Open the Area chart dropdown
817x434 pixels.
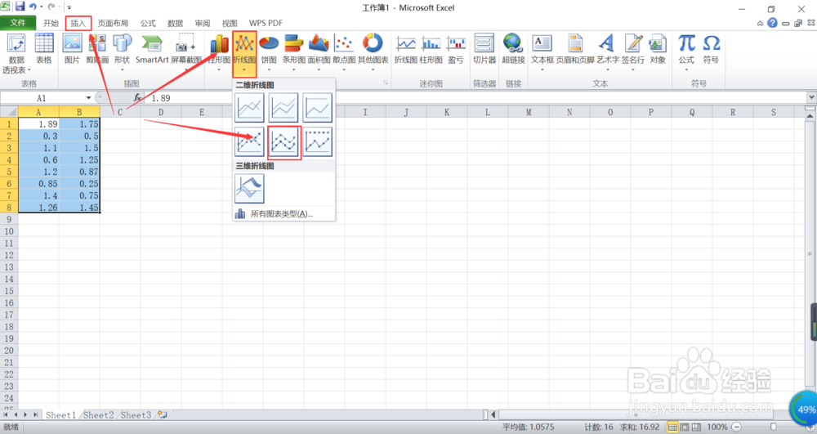(319, 52)
